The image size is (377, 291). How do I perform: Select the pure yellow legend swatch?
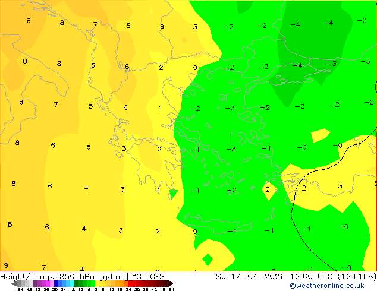[97, 283]
